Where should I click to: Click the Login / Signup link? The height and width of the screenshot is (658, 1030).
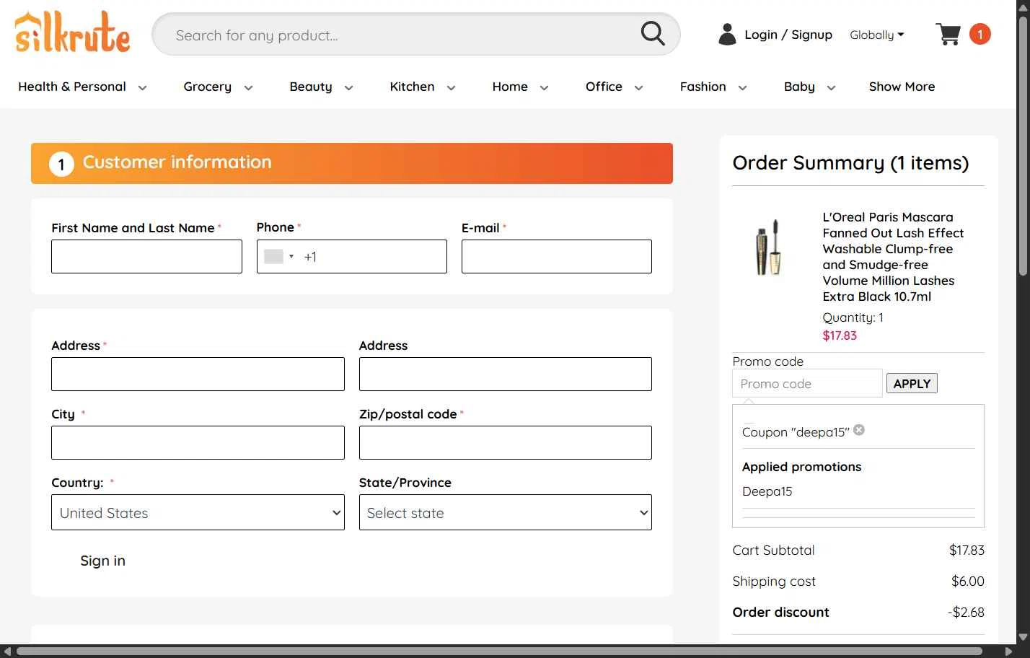tap(788, 35)
